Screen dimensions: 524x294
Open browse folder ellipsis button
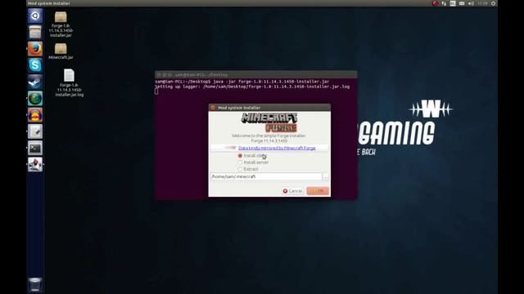326,176
